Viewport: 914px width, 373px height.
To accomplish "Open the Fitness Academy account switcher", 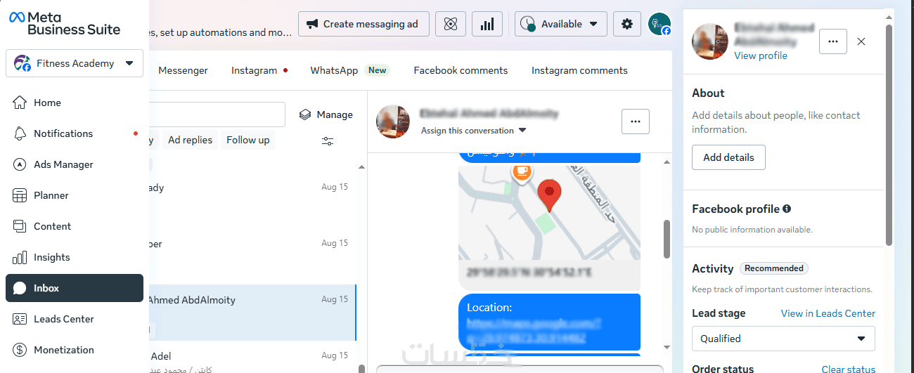I will [75, 63].
